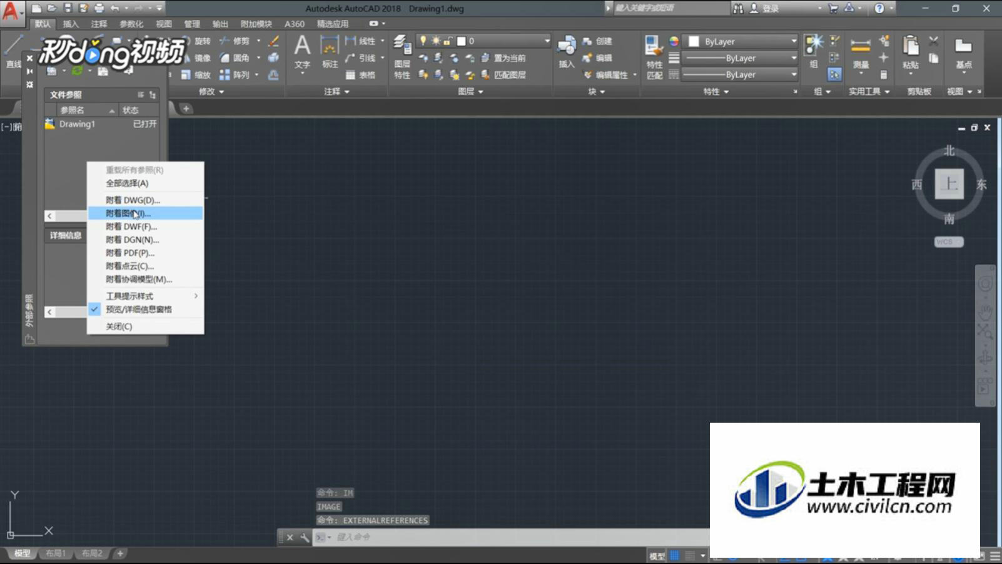The height and width of the screenshot is (564, 1002).
Task: Toggle layer on/off lightbulb icon
Action: point(423,41)
